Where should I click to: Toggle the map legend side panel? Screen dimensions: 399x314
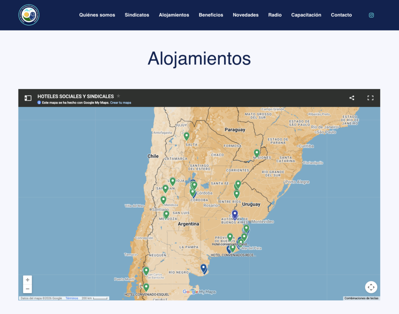click(28, 98)
